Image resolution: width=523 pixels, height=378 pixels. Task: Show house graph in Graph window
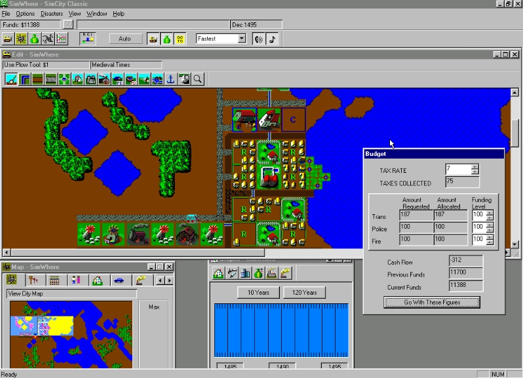coord(218,274)
